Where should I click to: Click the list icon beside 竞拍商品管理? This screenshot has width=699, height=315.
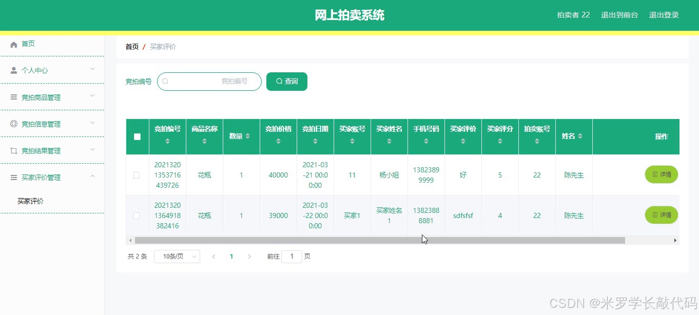(x=13, y=96)
